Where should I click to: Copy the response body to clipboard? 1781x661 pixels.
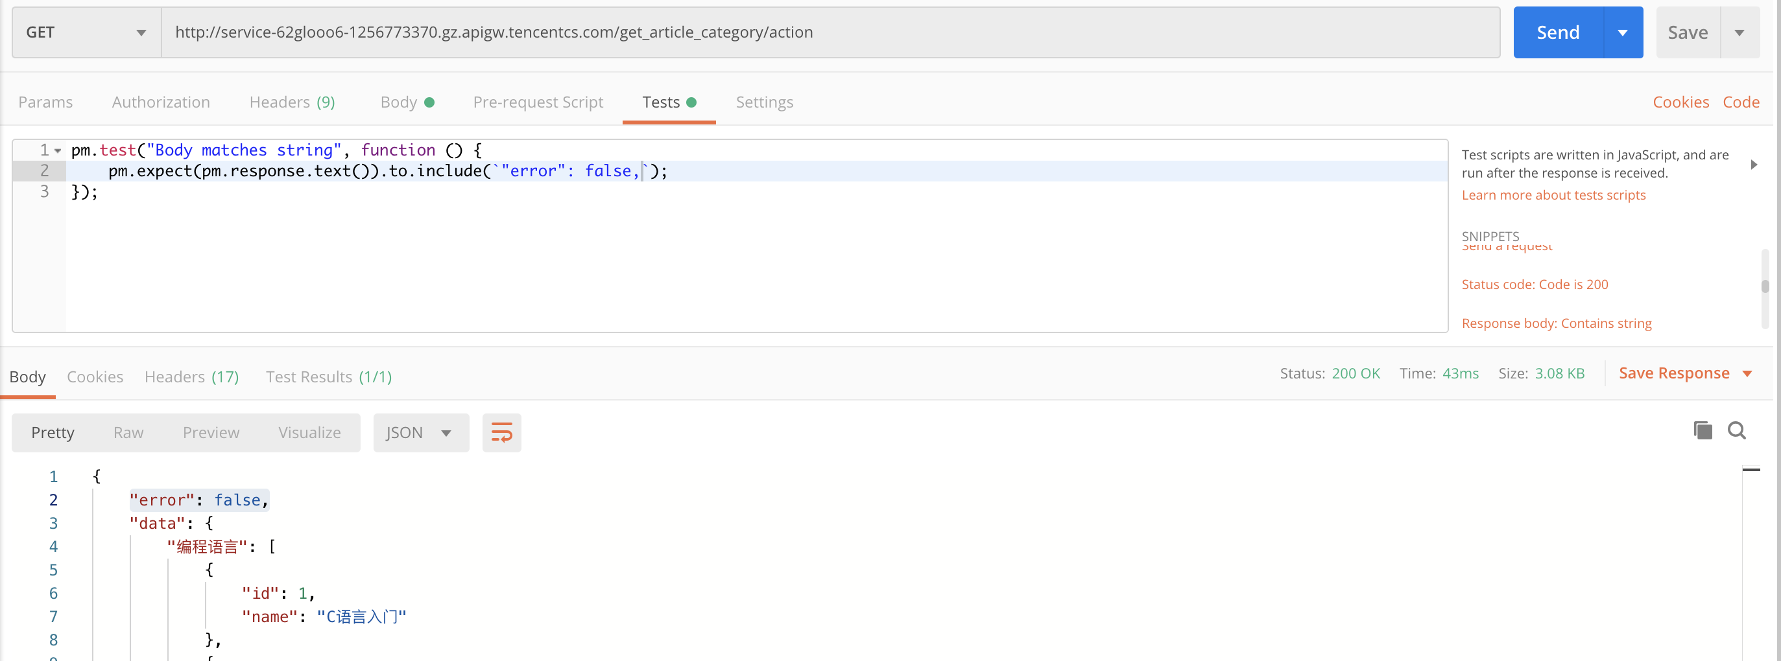click(1702, 430)
